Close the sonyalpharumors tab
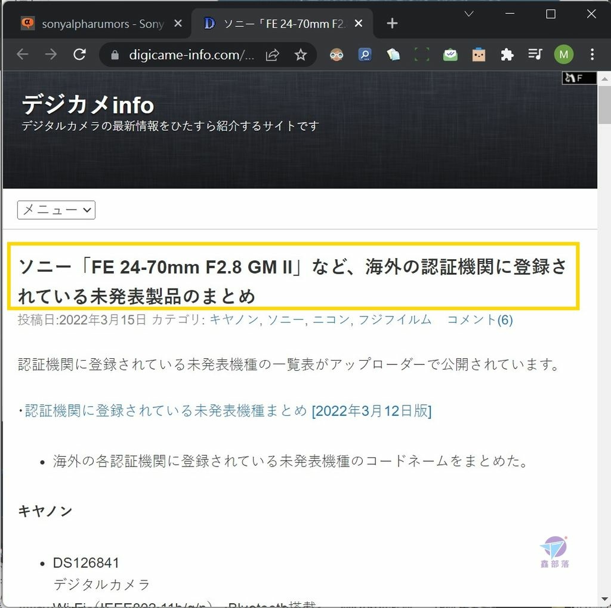Screen dimensions: 611x608 [x=178, y=23]
